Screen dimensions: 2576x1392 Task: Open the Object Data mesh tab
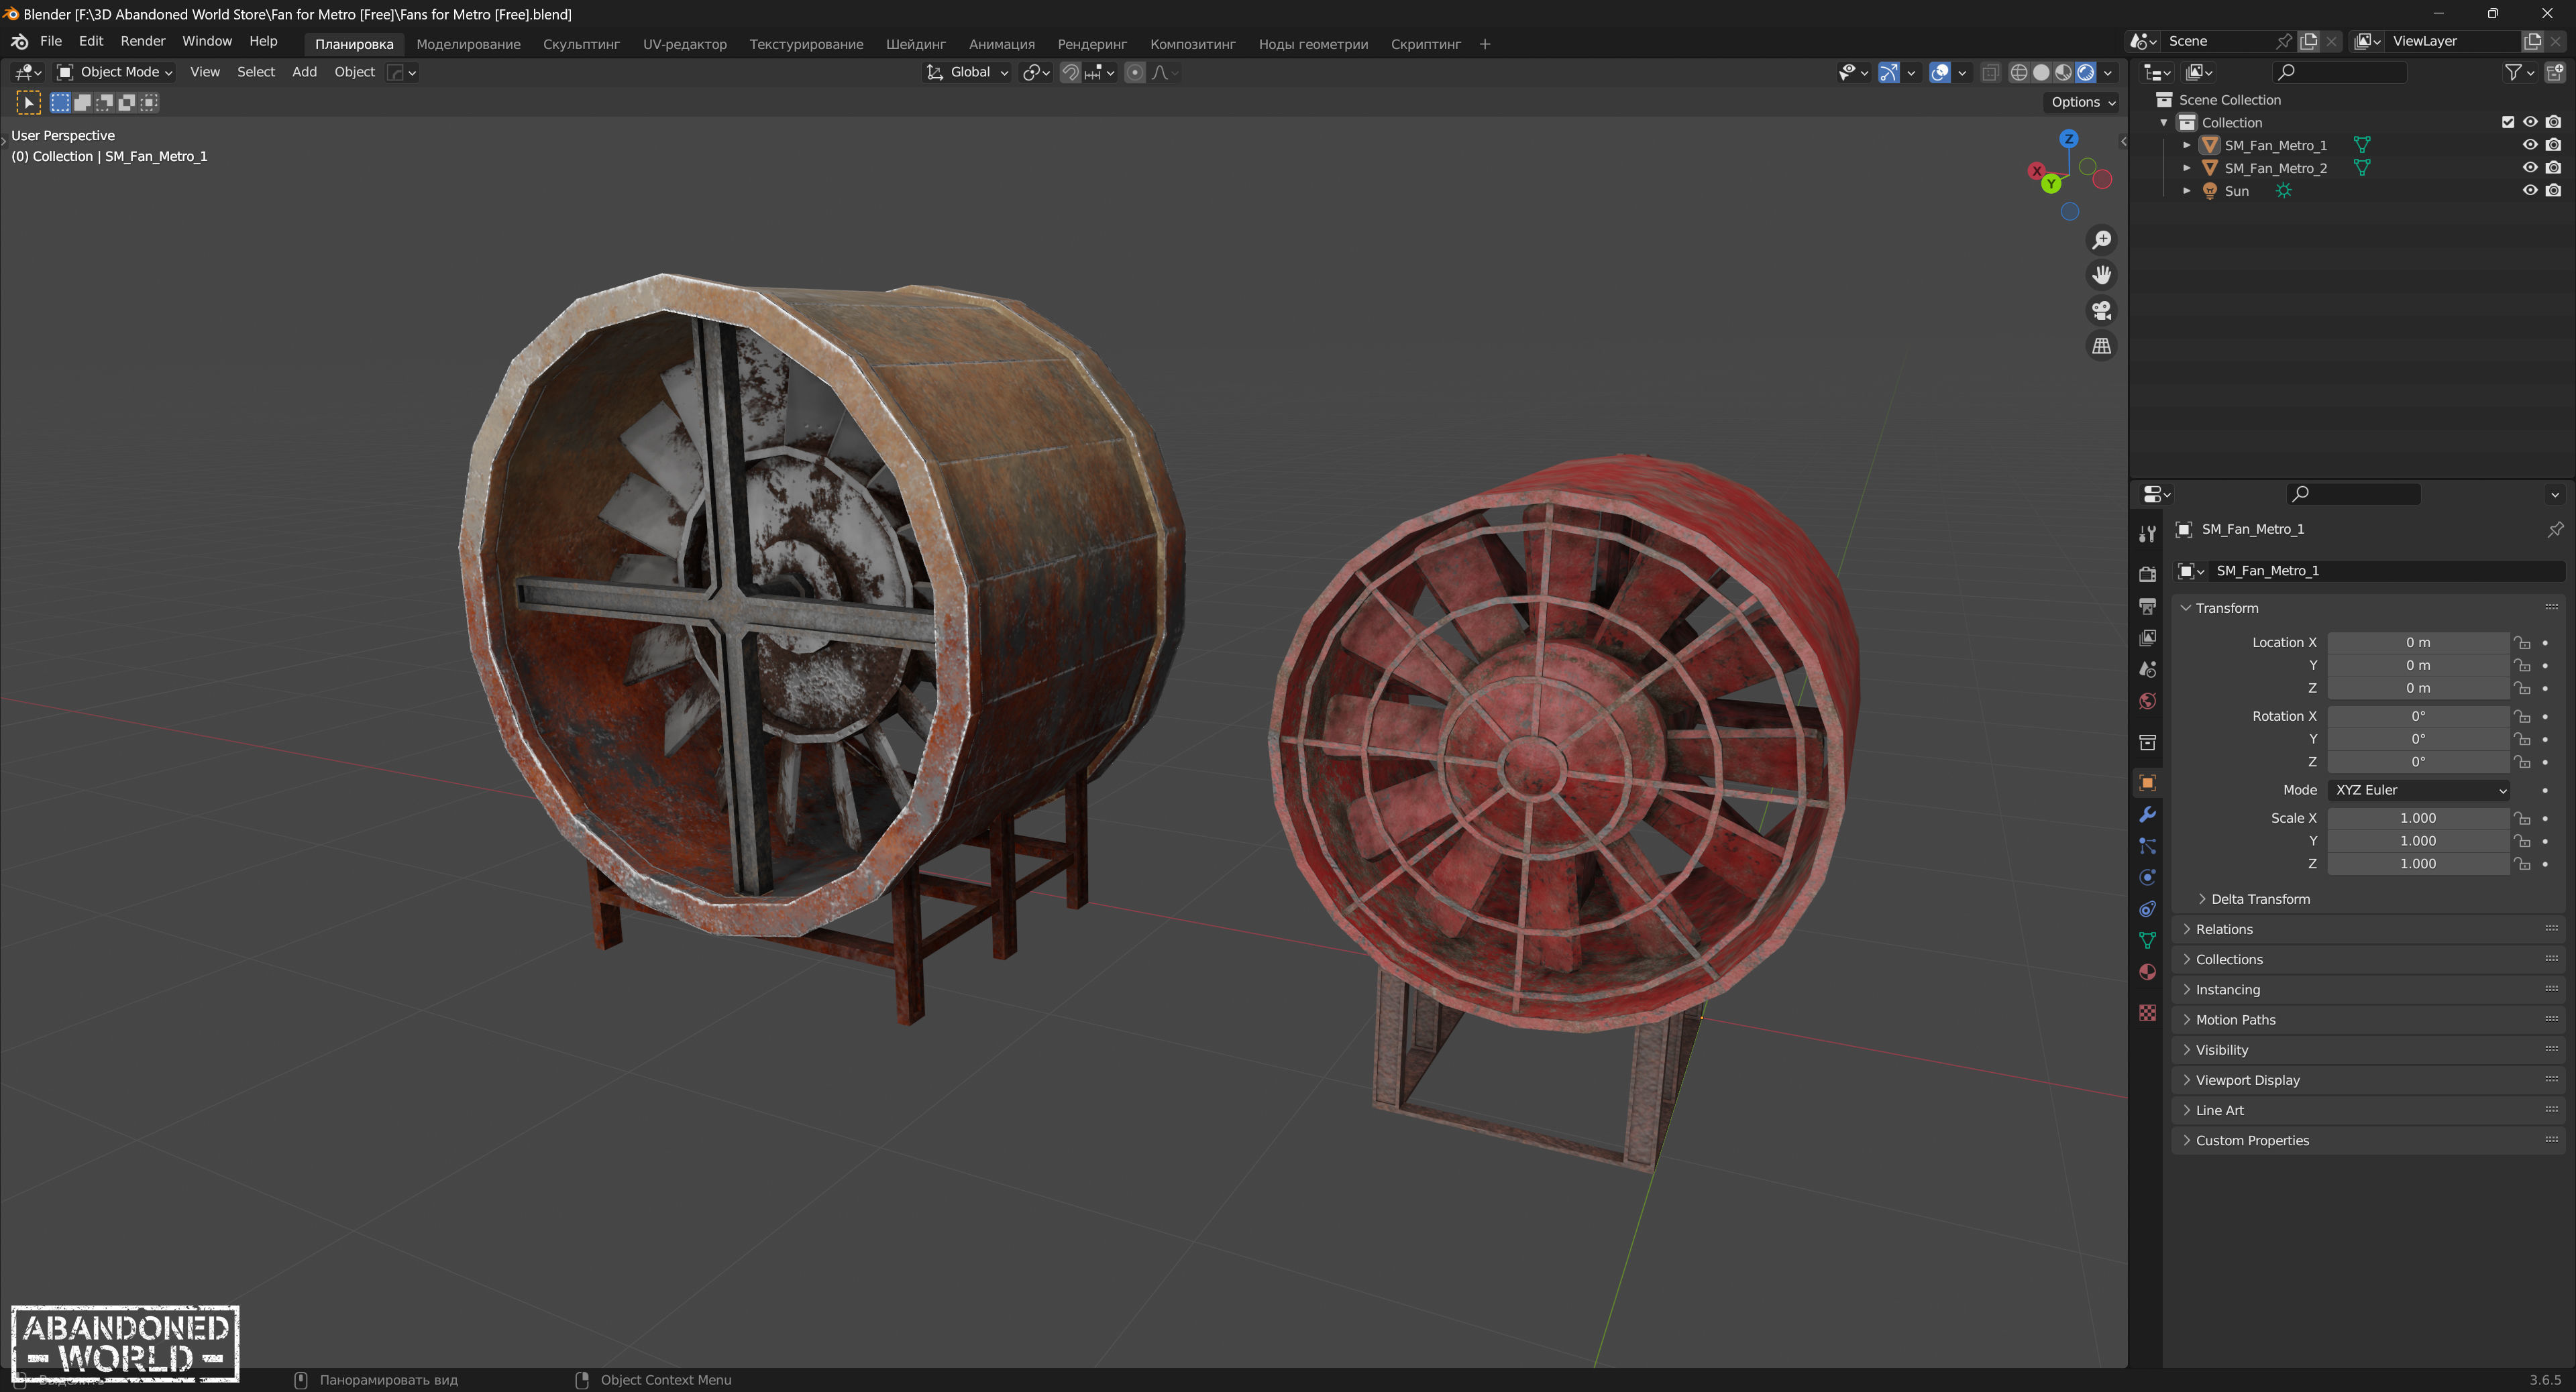tap(2147, 940)
